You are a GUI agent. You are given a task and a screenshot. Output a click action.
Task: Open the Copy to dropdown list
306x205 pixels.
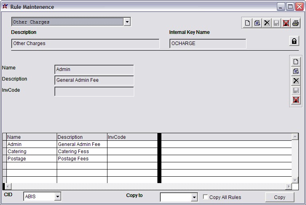coord(194,197)
